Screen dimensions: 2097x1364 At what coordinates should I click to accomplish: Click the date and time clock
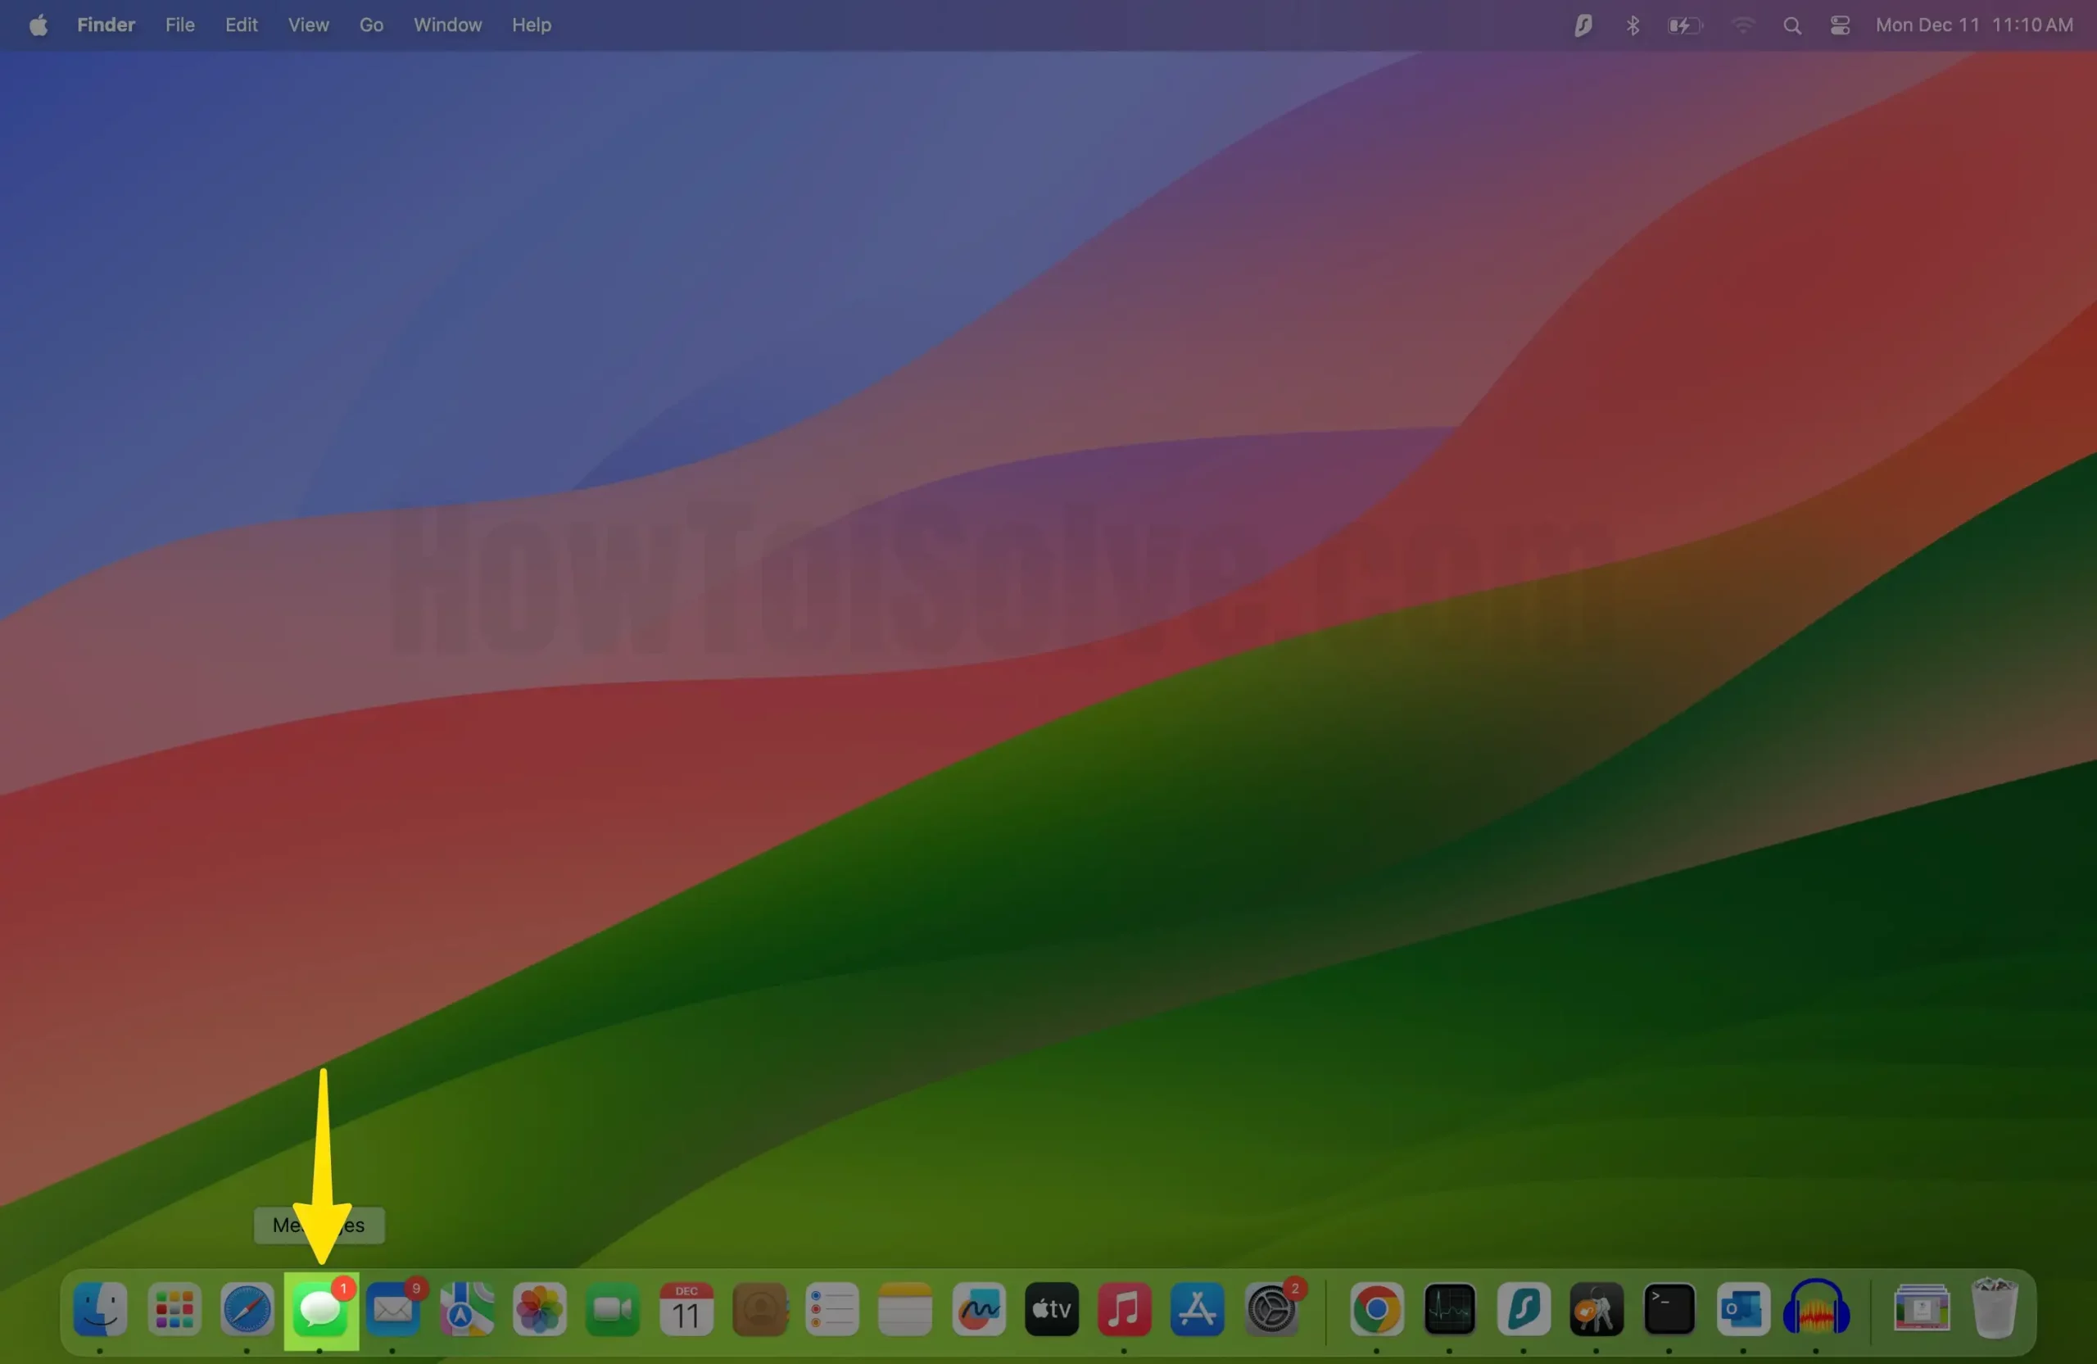pos(1973,25)
